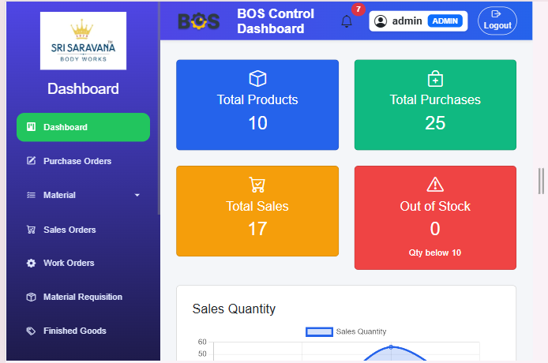Click the ADMIN role badge
This screenshot has width=548, height=363.
[x=445, y=21]
